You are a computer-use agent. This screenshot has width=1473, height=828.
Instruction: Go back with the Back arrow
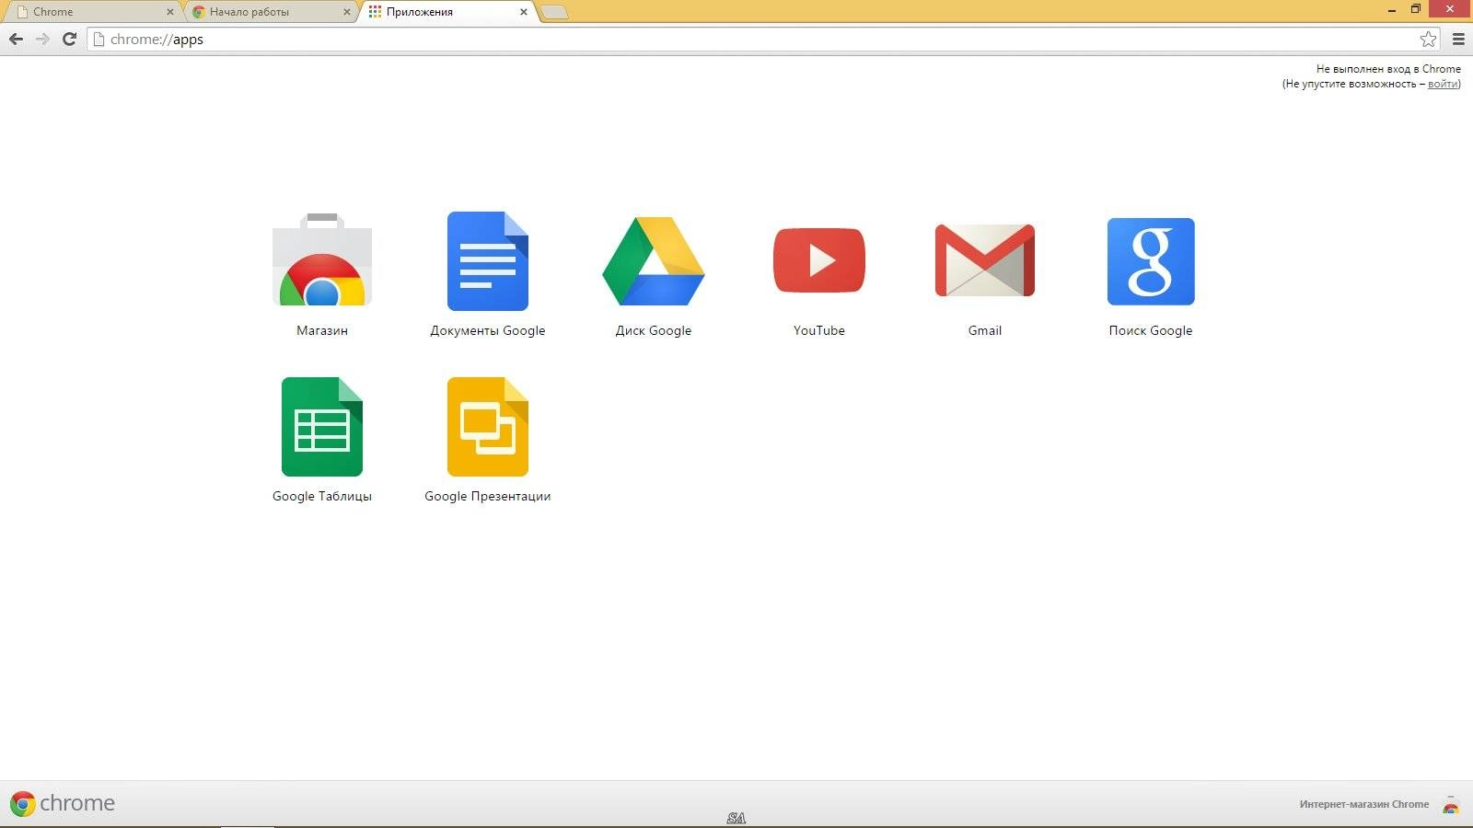(x=16, y=39)
